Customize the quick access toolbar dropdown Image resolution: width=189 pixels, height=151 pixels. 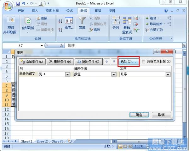point(48,3)
